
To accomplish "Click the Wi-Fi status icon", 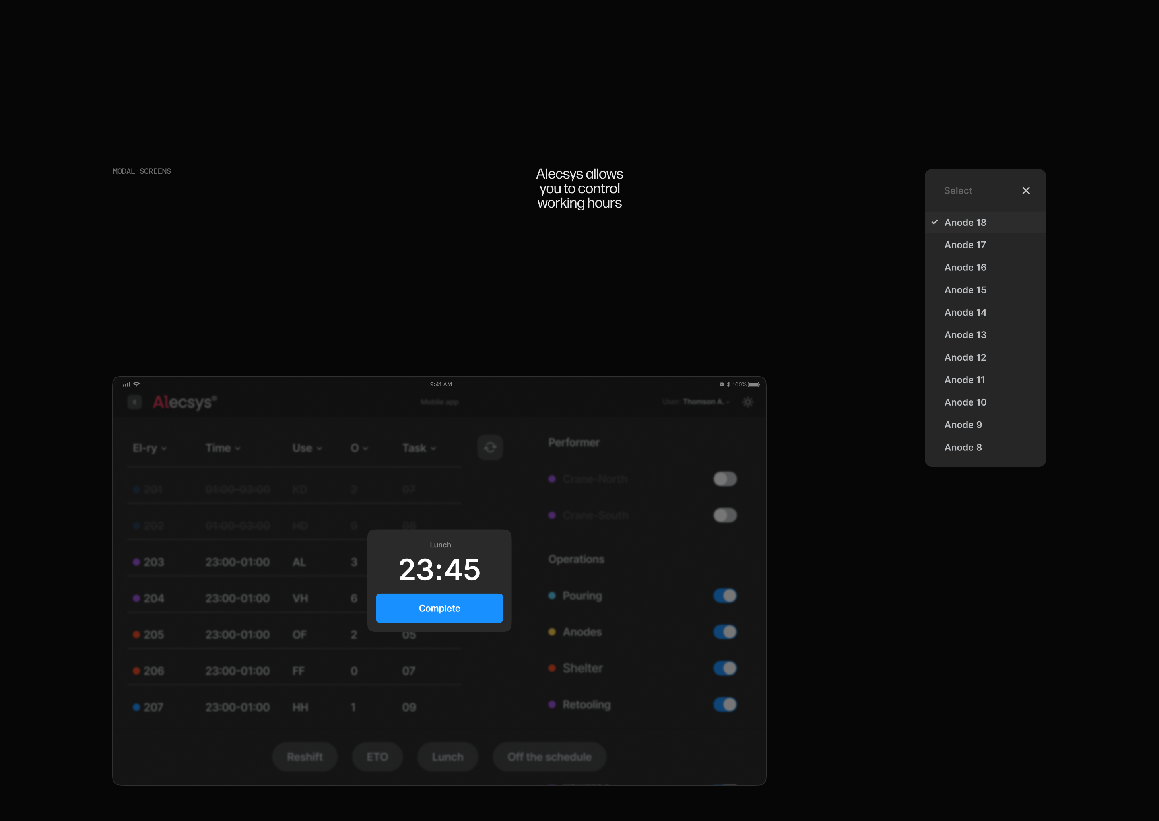I will point(136,384).
